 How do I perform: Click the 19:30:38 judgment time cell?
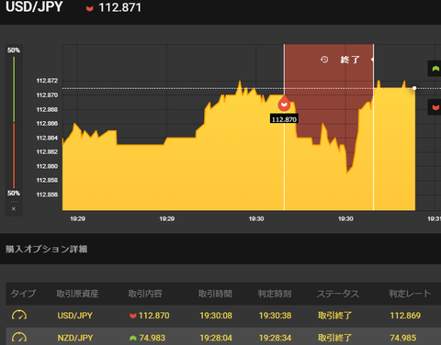click(275, 316)
